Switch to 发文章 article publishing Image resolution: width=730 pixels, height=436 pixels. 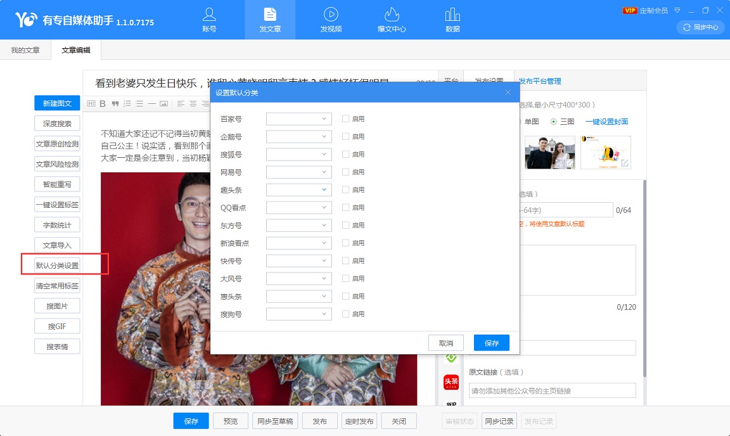click(270, 20)
